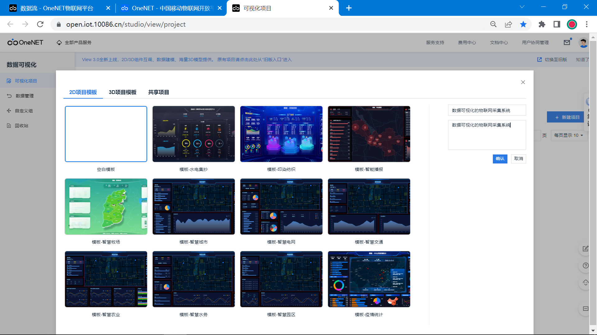
Task: Open browser tab search chevron
Action: click(522, 7)
